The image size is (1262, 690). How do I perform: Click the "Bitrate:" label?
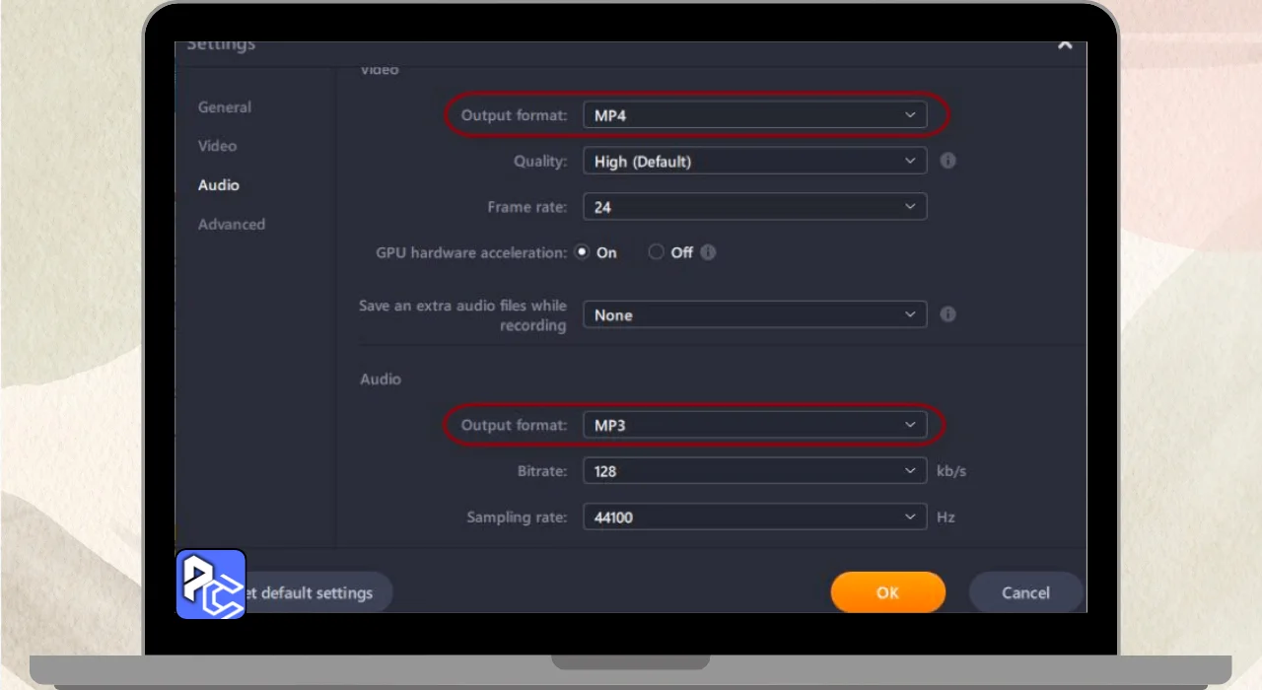click(x=544, y=471)
